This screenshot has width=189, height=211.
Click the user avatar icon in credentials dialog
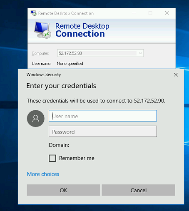[36, 119]
